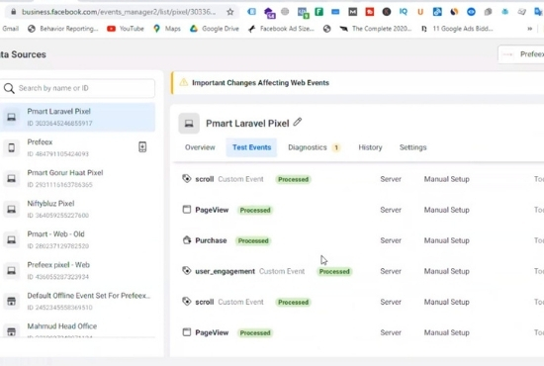The height and width of the screenshot is (366, 544).
Task: Click the phone icon next to Prefeex
Action: coord(12,147)
